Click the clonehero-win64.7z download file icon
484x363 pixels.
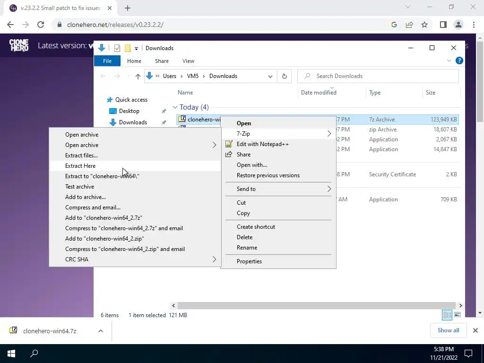point(13,330)
